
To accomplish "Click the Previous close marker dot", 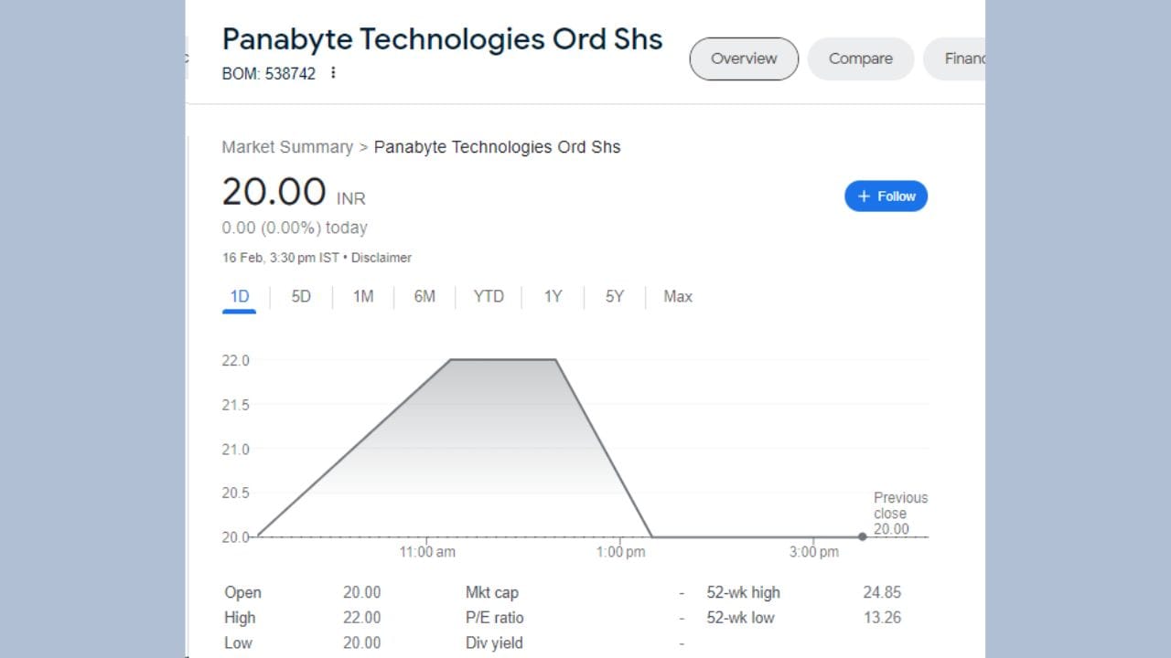I will pos(861,537).
